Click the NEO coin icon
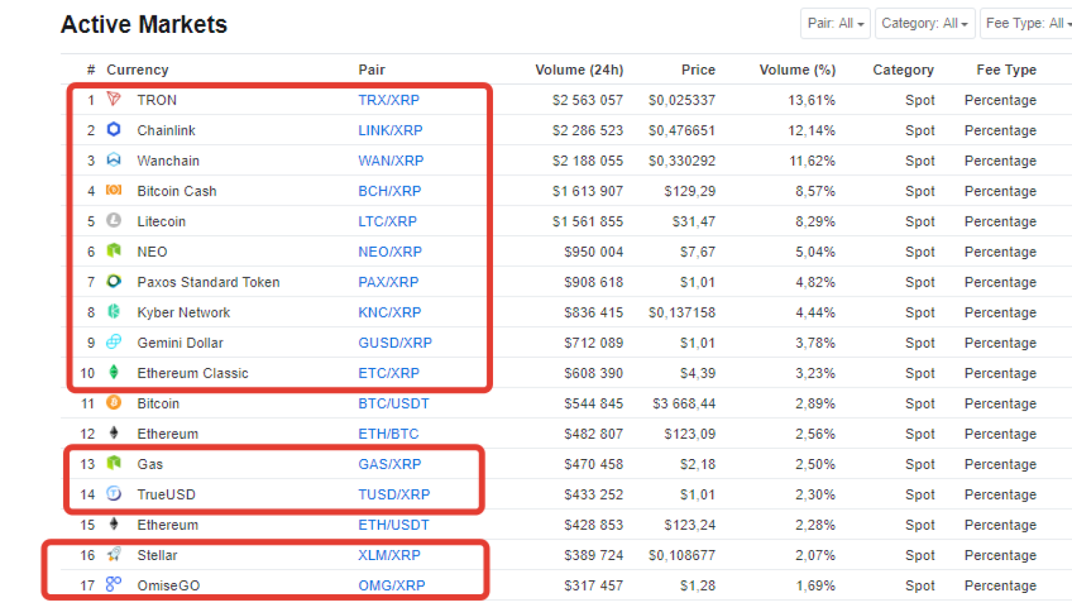The image size is (1072, 603). 114,251
